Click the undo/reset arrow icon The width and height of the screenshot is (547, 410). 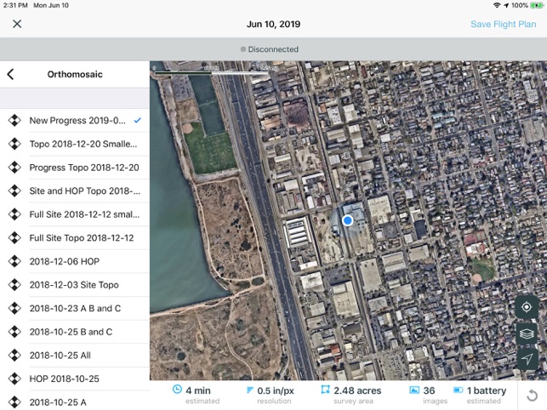point(532,396)
